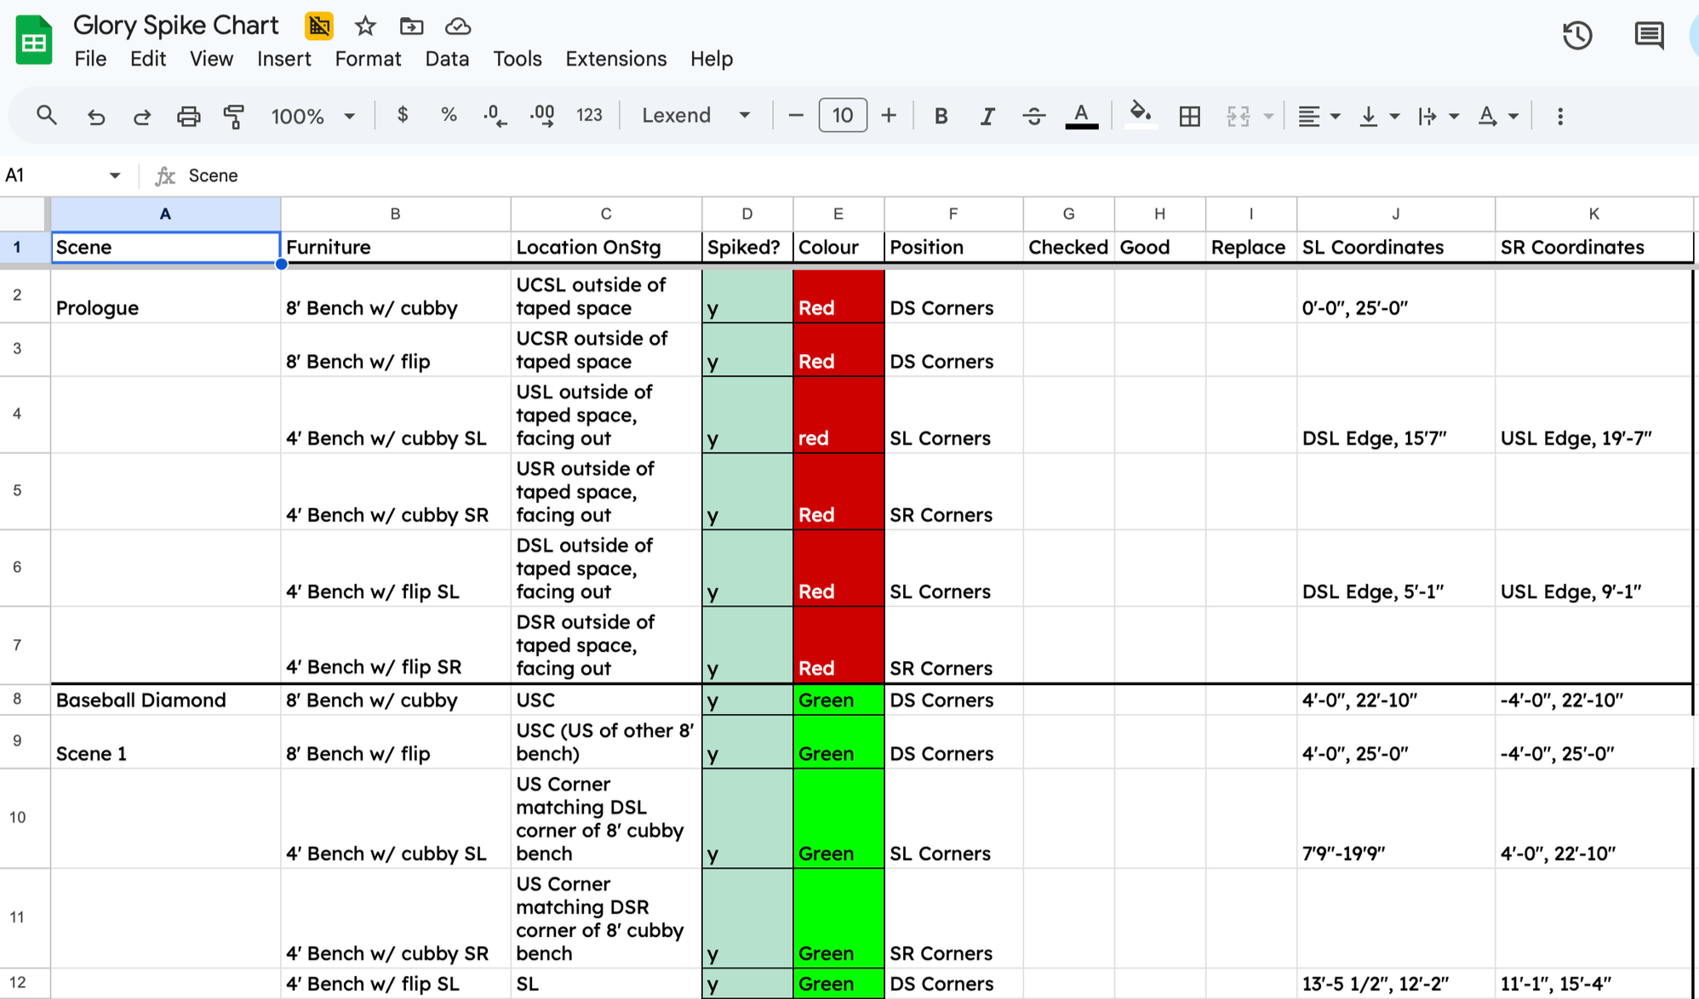Open the Extensions menu
Screen dimensions: 1699x999
pyautogui.click(x=615, y=59)
